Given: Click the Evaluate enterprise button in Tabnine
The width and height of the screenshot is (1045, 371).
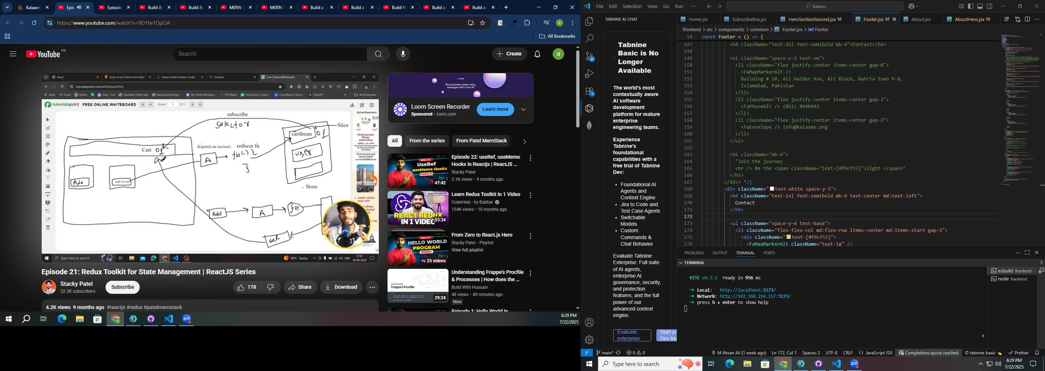Looking at the screenshot, I should coord(632,335).
